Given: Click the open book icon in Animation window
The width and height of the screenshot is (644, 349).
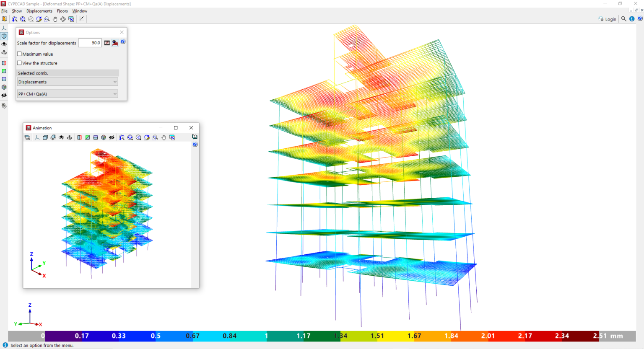Looking at the screenshot, I should pos(195,137).
